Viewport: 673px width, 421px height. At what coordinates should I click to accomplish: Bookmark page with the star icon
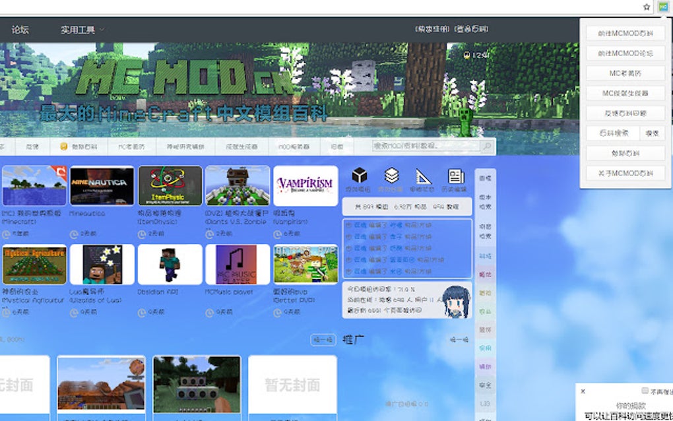(647, 7)
